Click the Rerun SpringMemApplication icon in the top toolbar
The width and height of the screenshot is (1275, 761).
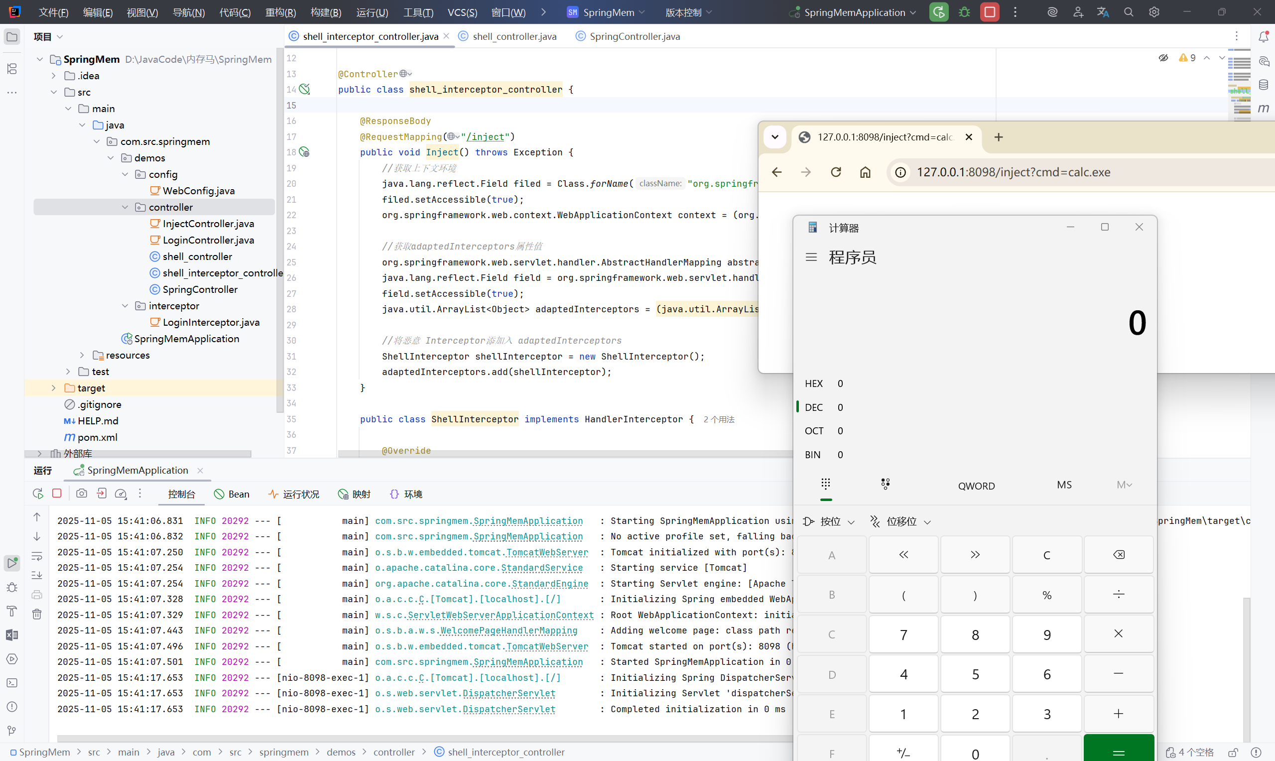coord(939,12)
